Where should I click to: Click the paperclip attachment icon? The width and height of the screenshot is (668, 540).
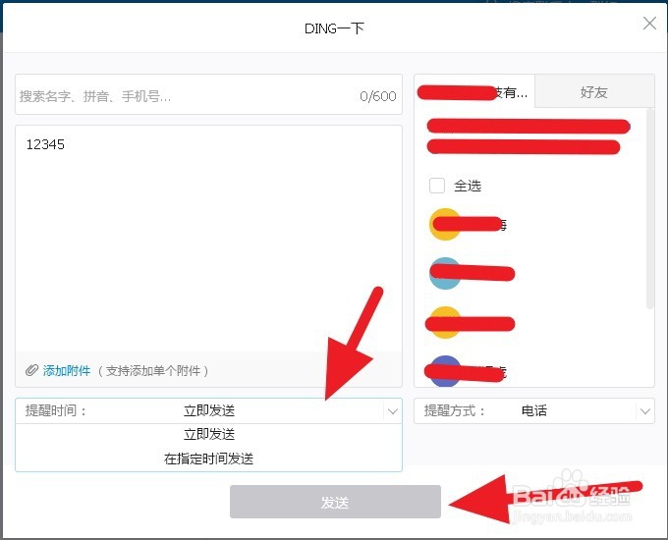point(32,370)
